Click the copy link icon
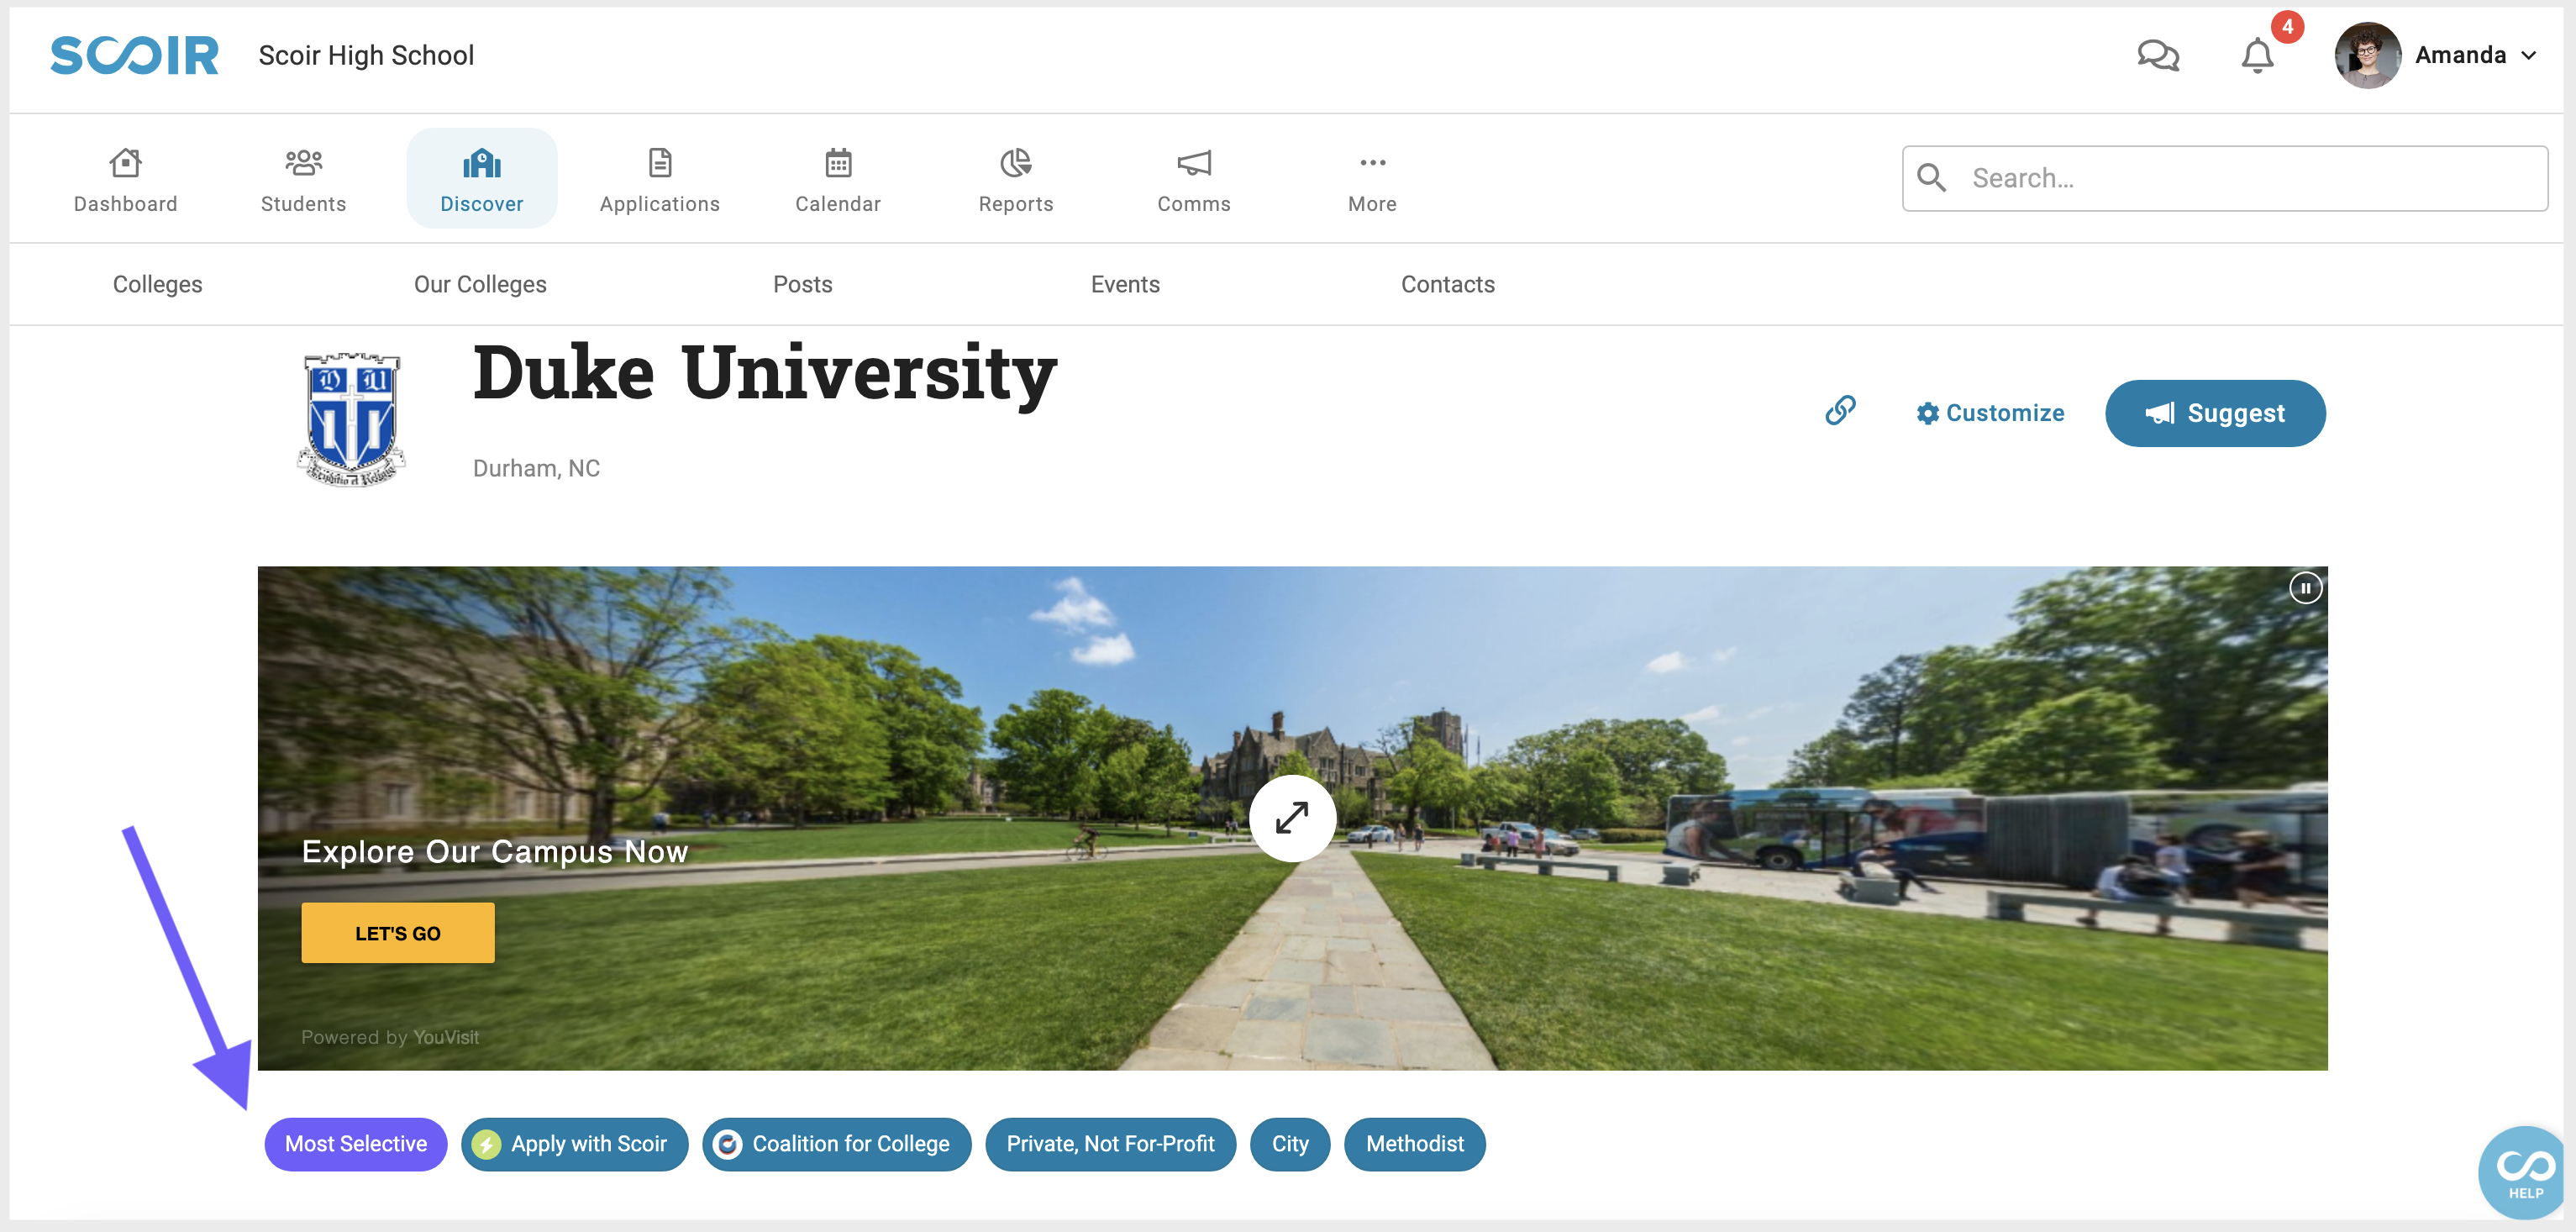 tap(1842, 411)
